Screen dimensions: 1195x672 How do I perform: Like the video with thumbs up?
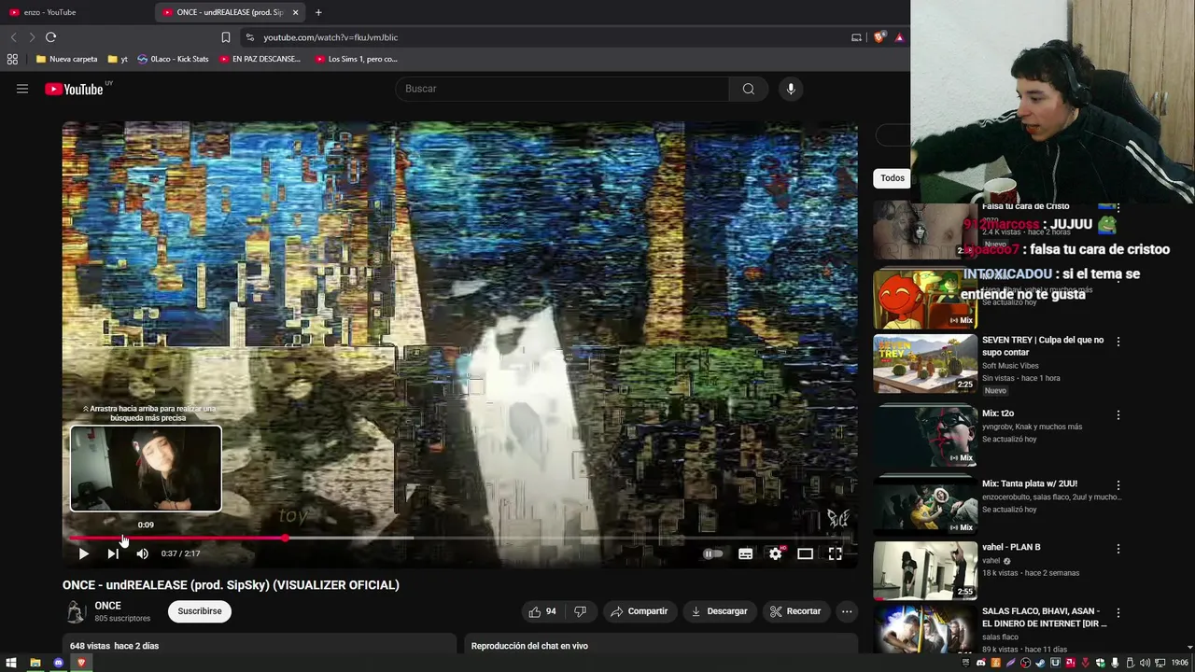(x=542, y=611)
